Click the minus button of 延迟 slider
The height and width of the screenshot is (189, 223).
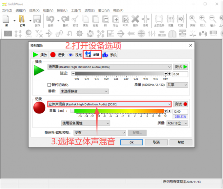[x=73, y=74]
